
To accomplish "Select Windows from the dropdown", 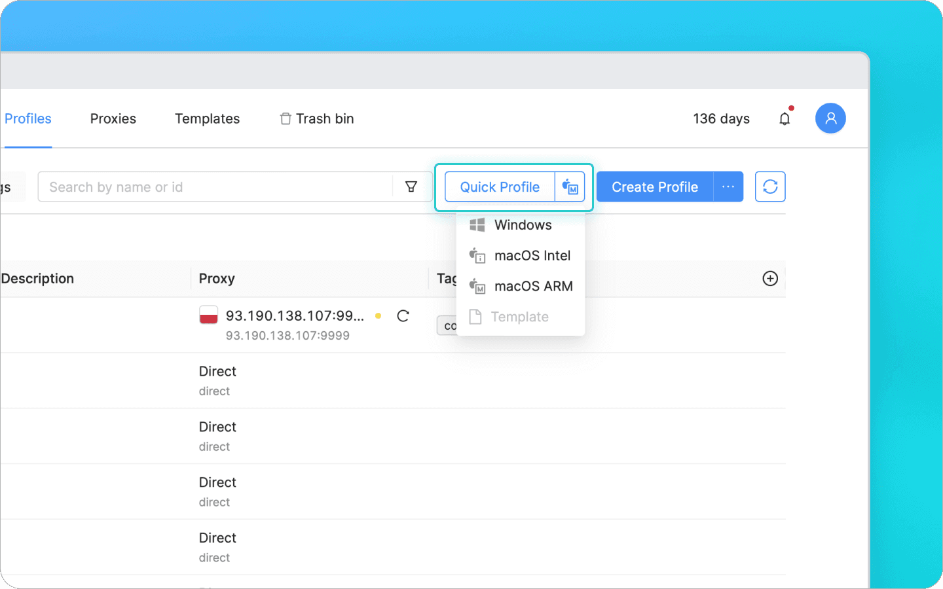I will [x=520, y=225].
